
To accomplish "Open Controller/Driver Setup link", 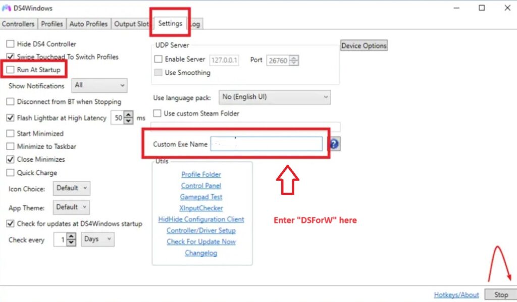I will coord(201,230).
